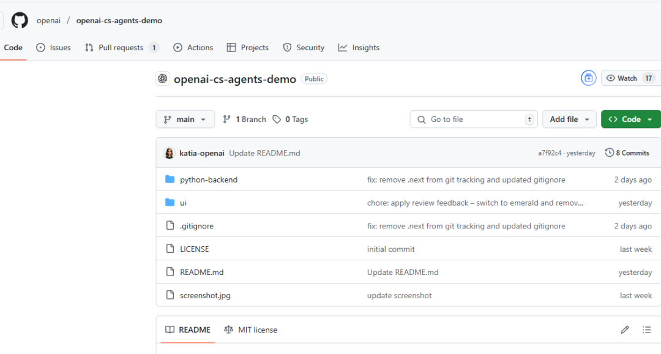The image size is (661, 354).
Task: Click the python-backend folder icon
Action: tap(170, 179)
